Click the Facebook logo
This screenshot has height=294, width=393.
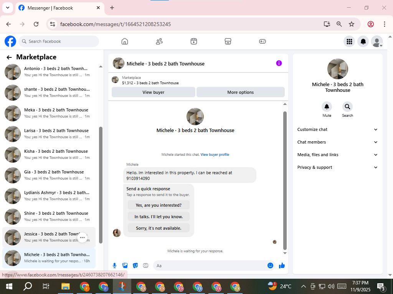pyautogui.click(x=10, y=41)
